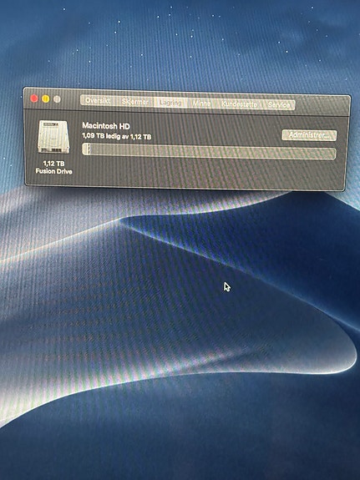Image resolution: width=360 pixels, height=480 pixels.
Task: Click the '1,12 TB Fusion Drive' label
Action: (53, 168)
